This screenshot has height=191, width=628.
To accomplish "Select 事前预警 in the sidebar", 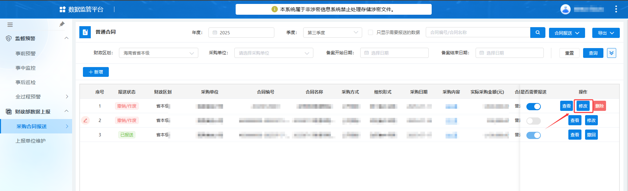I will [x=26, y=53].
